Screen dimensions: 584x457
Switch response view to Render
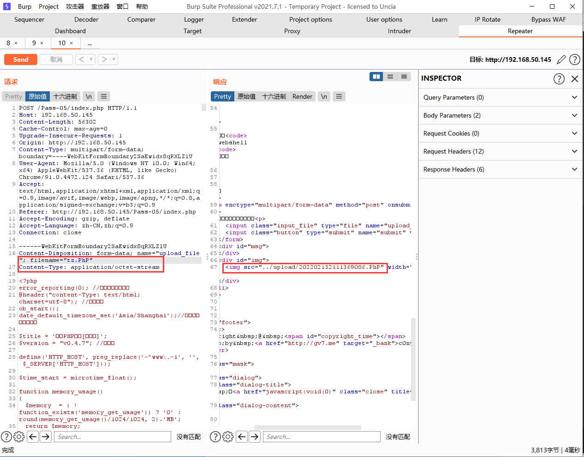coord(303,96)
